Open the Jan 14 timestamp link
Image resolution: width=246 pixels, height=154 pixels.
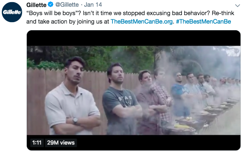93,5
